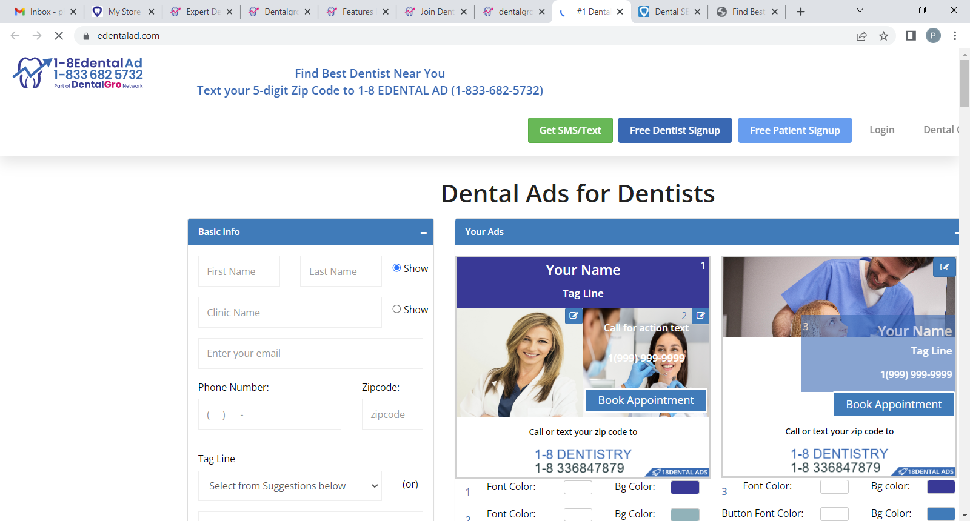
Task: Click the share page icon in address bar
Action: [861, 36]
